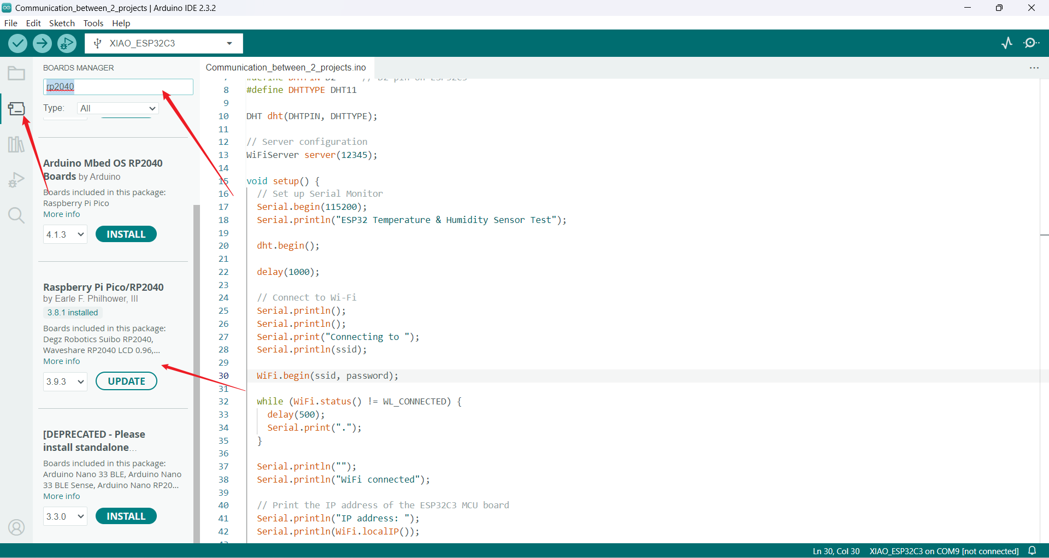Open the Serial Plotter
Screen dimensions: 1049x558
point(1007,43)
